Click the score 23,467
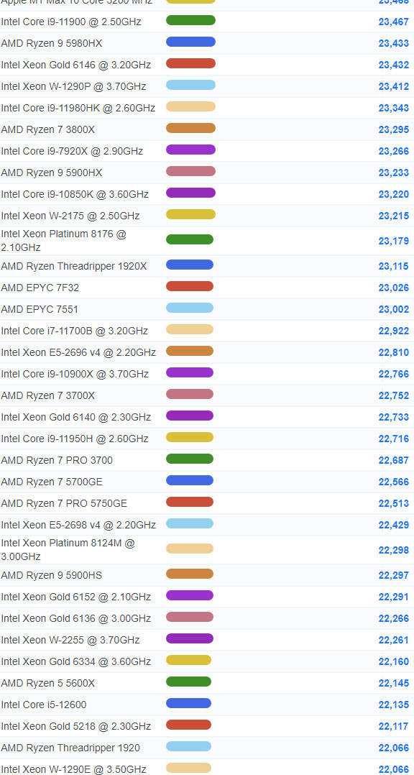 click(394, 22)
